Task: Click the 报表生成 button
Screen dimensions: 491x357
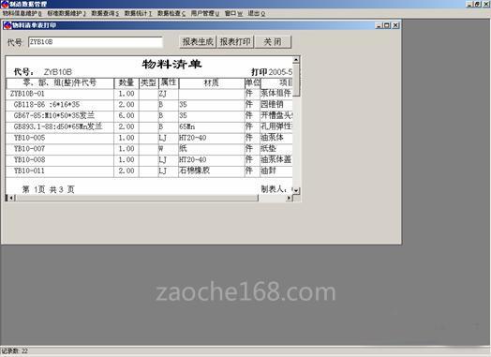Action: 198,42
